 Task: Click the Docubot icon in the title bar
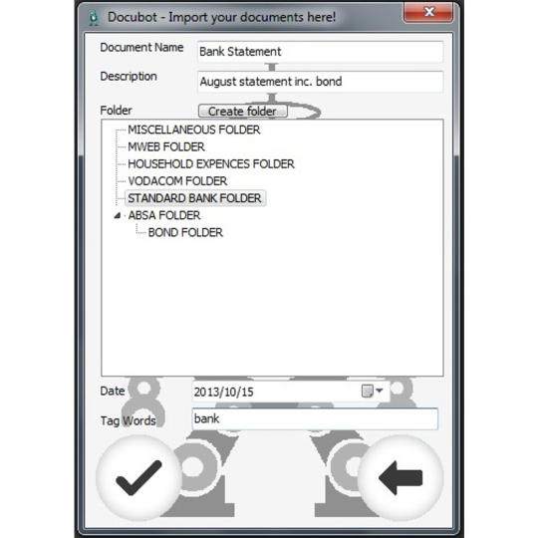tap(94, 18)
